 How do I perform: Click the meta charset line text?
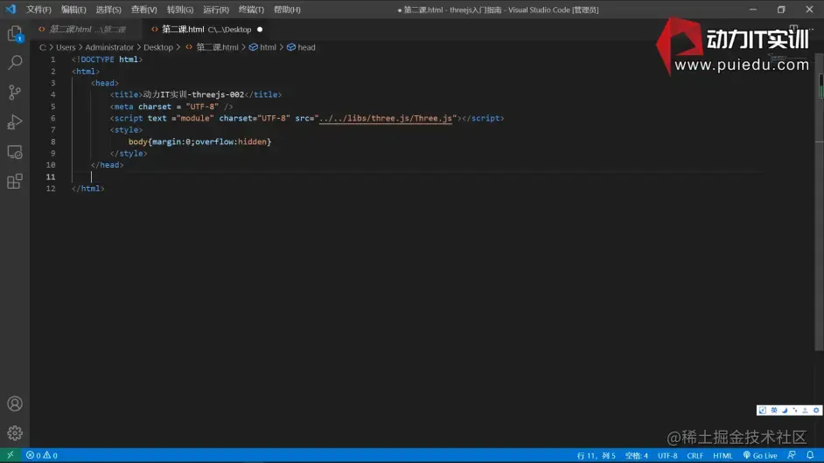point(171,107)
